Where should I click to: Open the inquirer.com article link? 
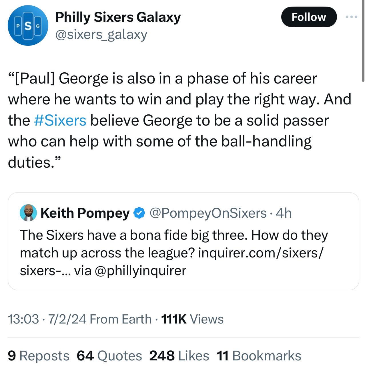click(261, 253)
